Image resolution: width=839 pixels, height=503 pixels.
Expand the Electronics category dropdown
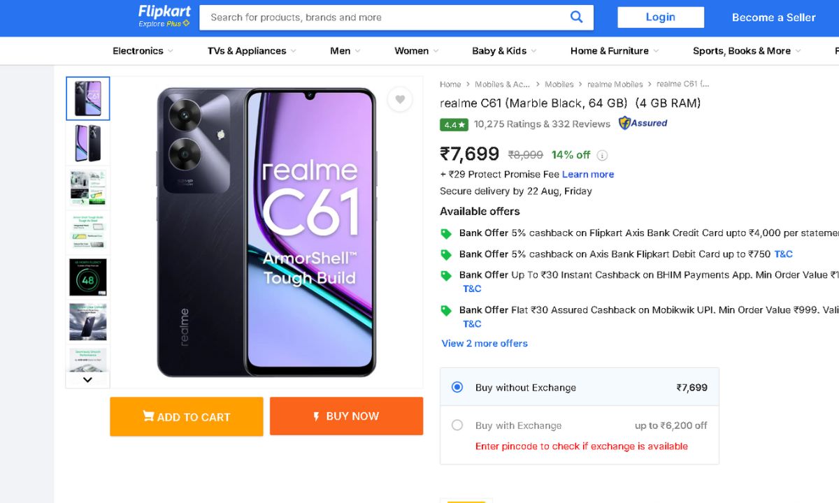pos(143,51)
